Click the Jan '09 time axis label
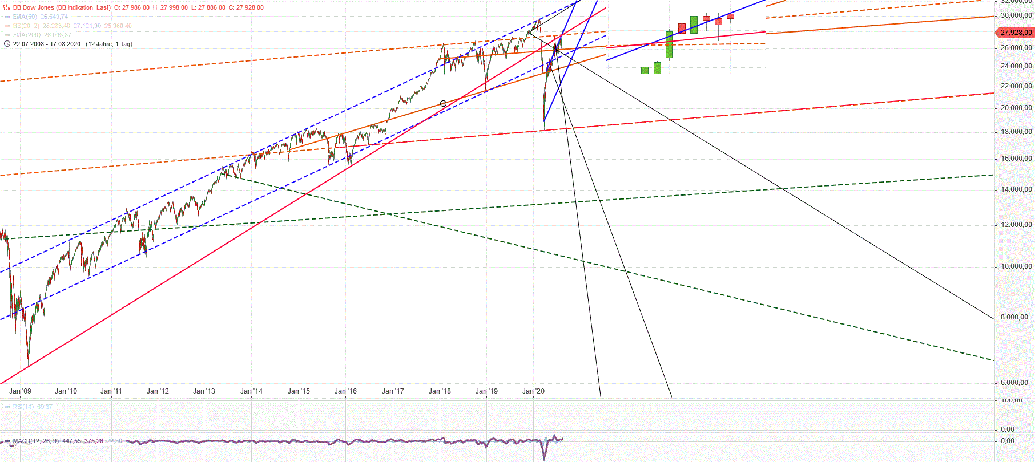This screenshot has width=1035, height=462. pos(20,391)
